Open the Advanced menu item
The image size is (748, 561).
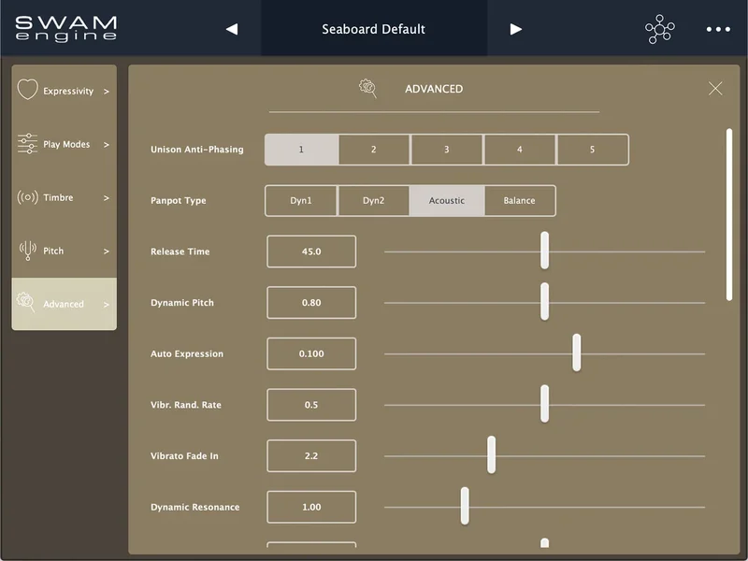point(64,304)
